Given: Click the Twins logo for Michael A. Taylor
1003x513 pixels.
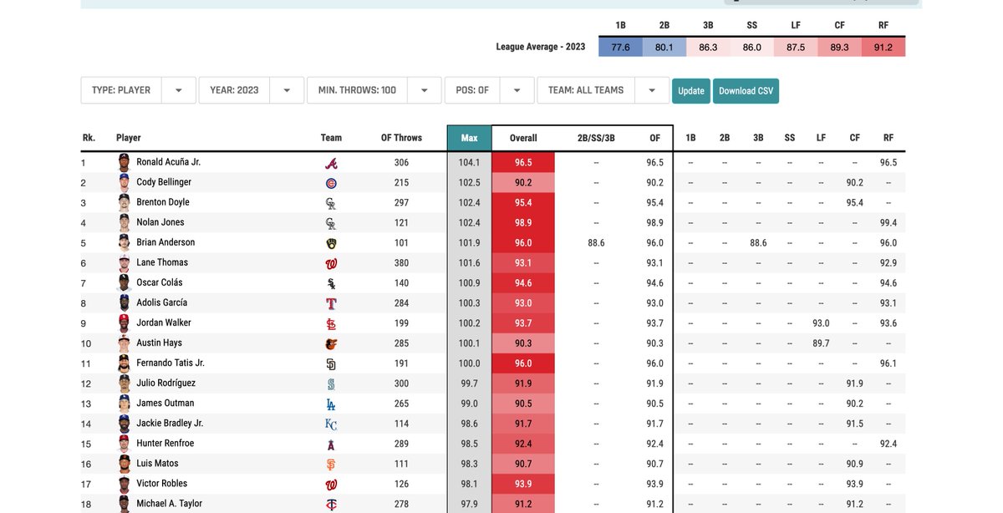Looking at the screenshot, I should click(x=331, y=504).
